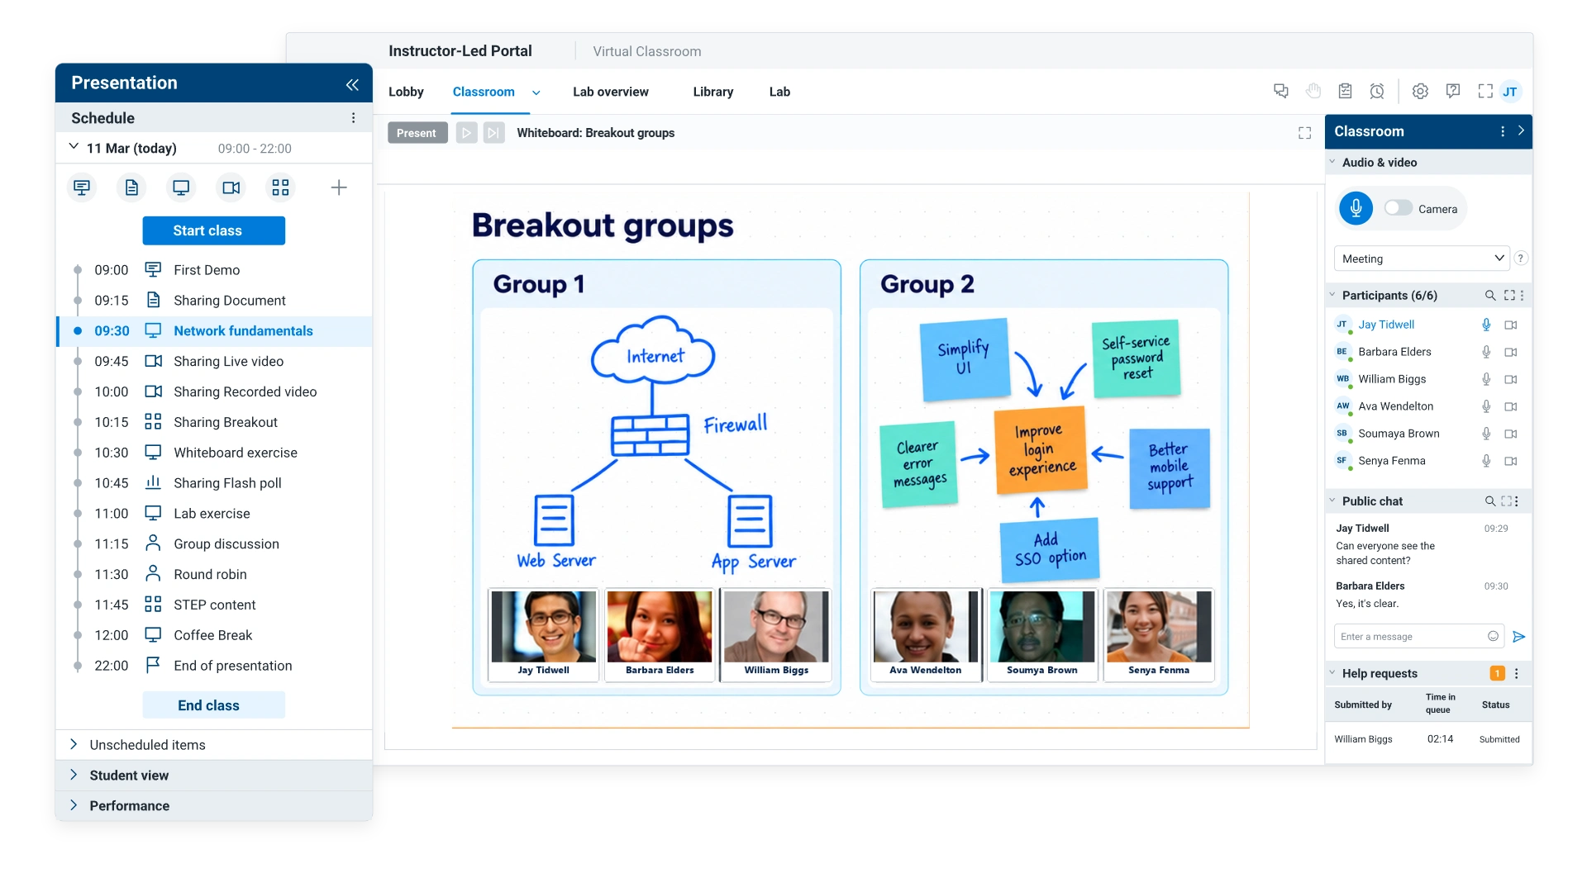
Task: Open the Classroom tab dropdown arrow
Action: [536, 93]
